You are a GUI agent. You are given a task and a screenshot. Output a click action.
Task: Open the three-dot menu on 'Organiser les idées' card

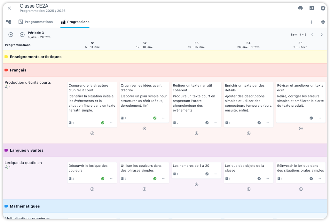click(x=163, y=118)
